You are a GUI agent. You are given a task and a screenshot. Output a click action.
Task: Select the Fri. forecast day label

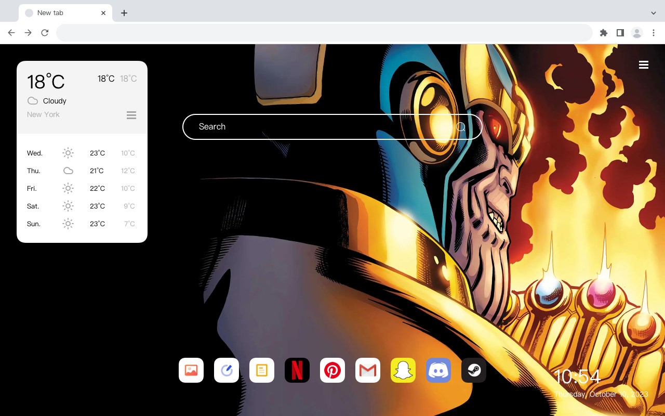tap(32, 188)
